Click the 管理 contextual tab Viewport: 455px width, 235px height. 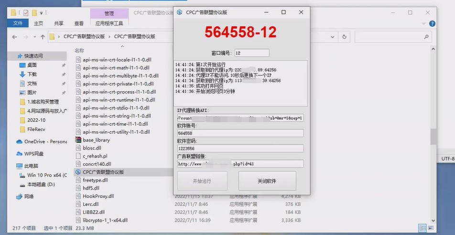point(109,13)
